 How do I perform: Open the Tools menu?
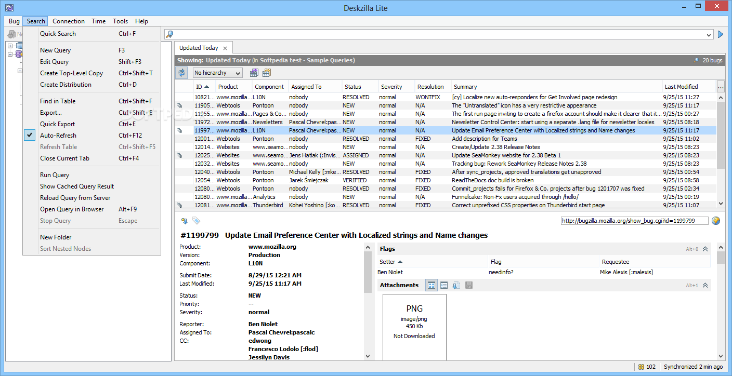point(120,21)
